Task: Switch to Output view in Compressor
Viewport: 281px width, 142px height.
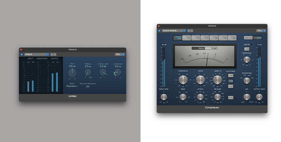Action: click(x=258, y=38)
